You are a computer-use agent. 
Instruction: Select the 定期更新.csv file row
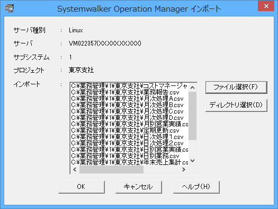click(x=129, y=130)
